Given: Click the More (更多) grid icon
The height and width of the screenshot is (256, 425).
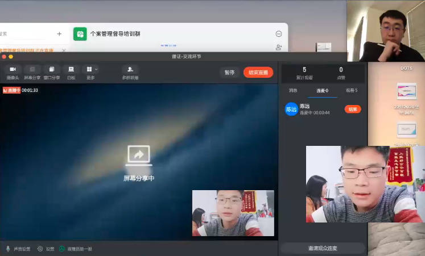Looking at the screenshot, I should coord(89,69).
